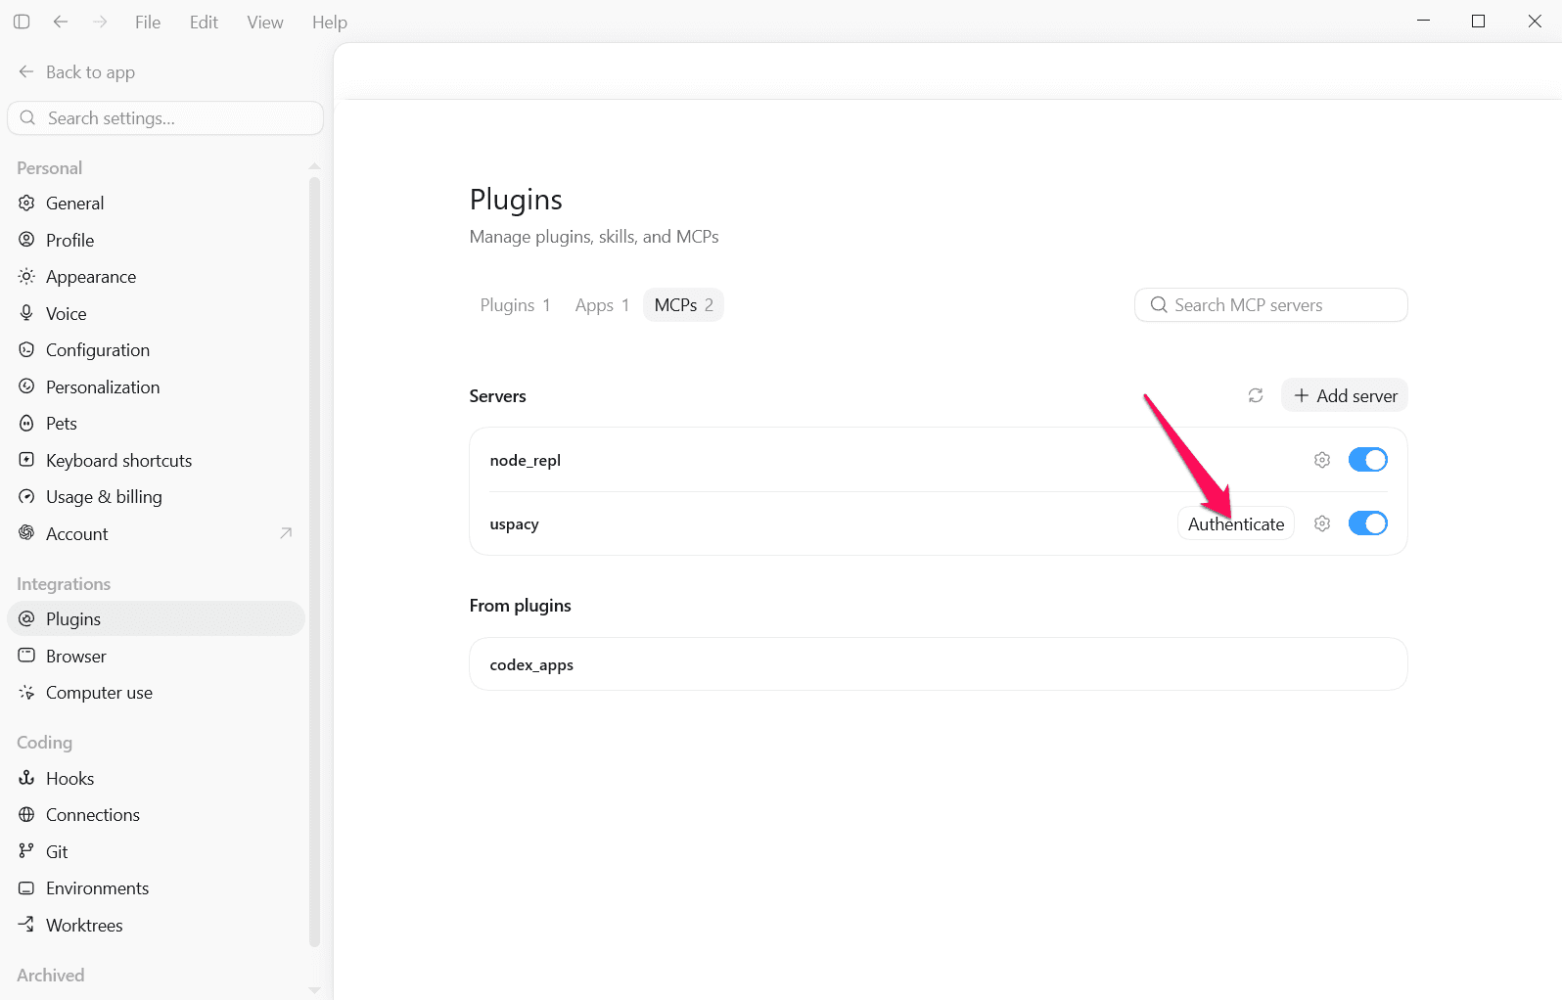The width and height of the screenshot is (1562, 1000).
Task: Open the File menu
Action: point(148,22)
